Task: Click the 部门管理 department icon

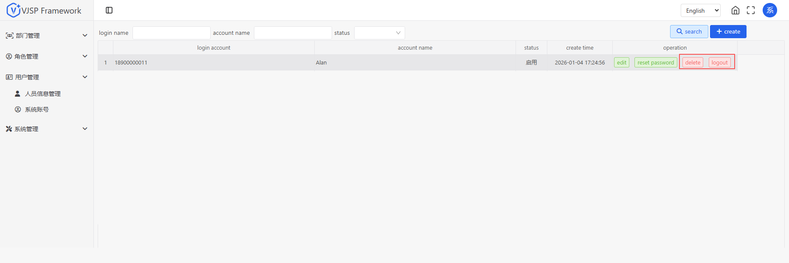Action: (9, 36)
